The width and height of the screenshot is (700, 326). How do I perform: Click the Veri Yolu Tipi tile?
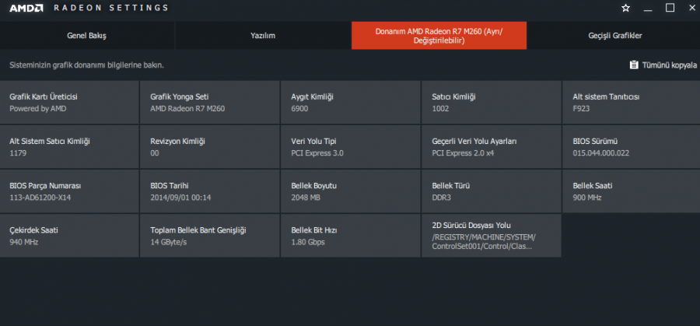point(351,146)
